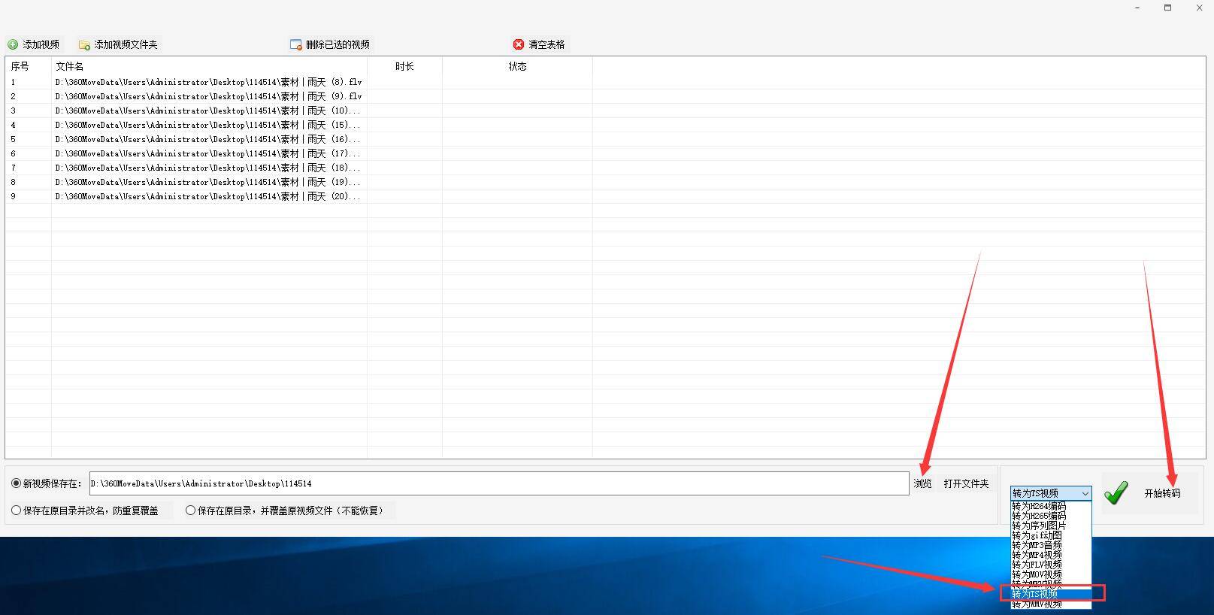The height and width of the screenshot is (615, 1214).
Task: Click the window minimize button
Action: tap(1137, 8)
